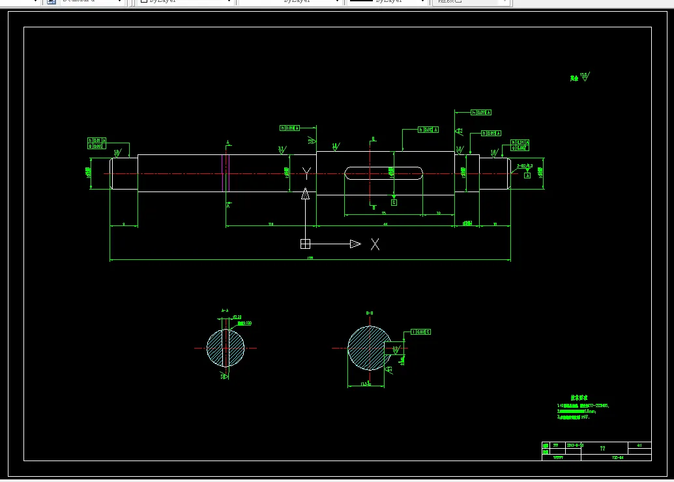Screen dimensions: 674x482
Task: Select the date cell in title block
Action: pos(575,446)
